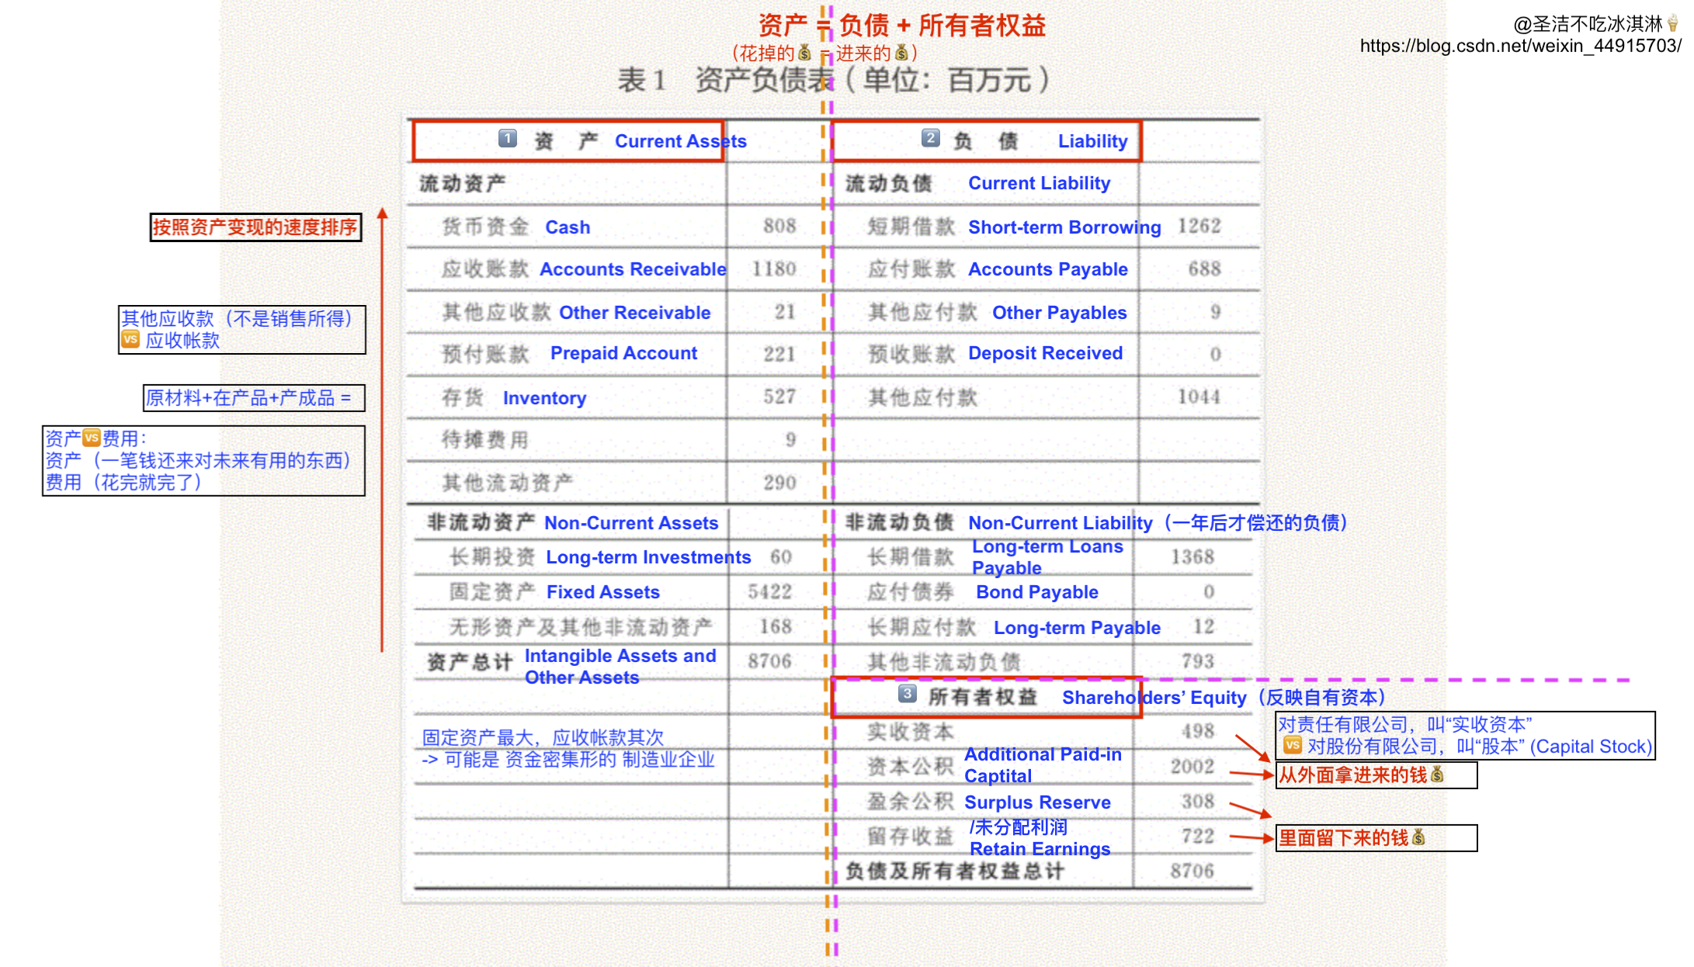Click the Current Assets header label
This screenshot has height=967, width=1694.
680,141
